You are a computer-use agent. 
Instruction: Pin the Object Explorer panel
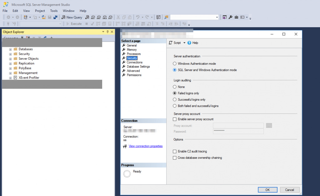click(107, 32)
